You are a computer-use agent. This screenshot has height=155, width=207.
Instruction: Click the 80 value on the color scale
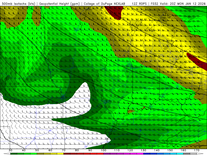[x=77, y=150]
